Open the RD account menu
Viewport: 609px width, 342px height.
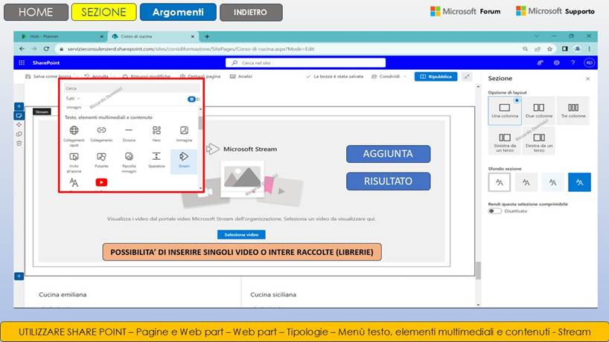click(589, 62)
